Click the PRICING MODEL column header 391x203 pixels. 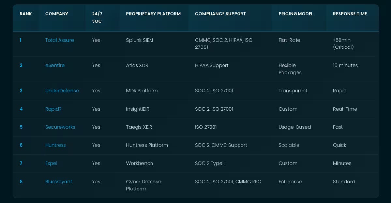coord(296,14)
